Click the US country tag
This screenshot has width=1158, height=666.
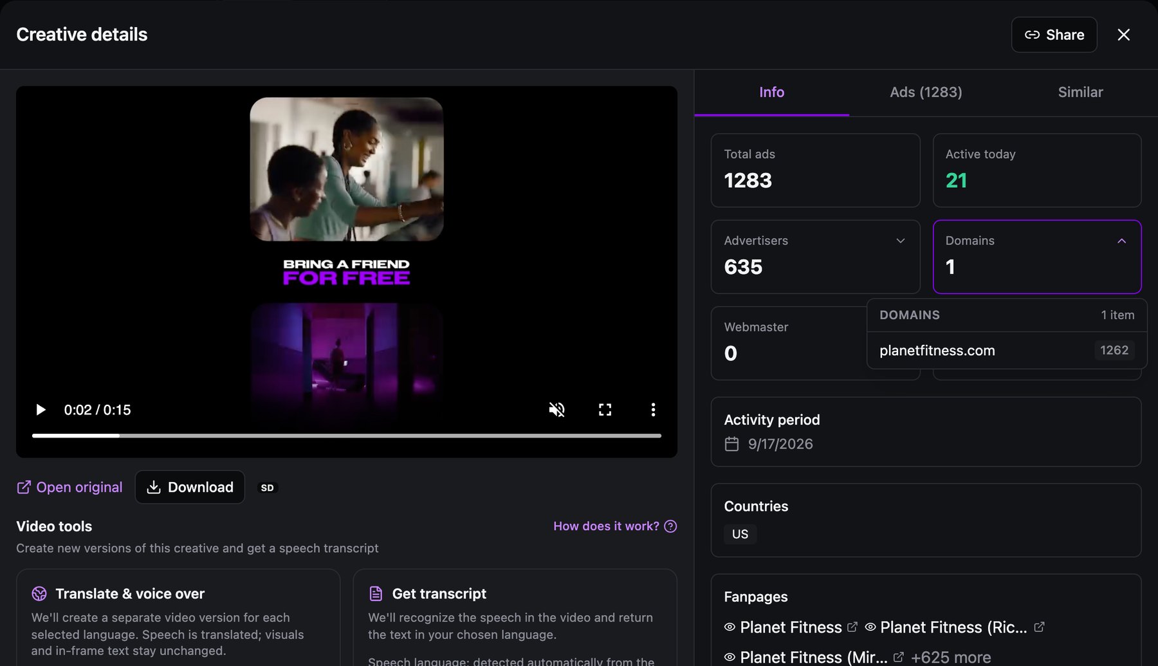[x=740, y=534]
